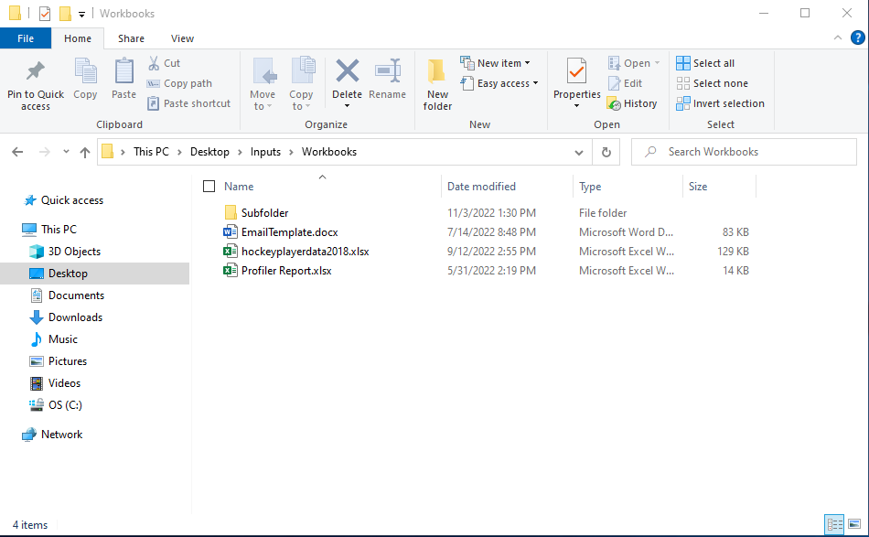Select Network in navigation pane
This screenshot has width=869, height=537.
pos(61,435)
